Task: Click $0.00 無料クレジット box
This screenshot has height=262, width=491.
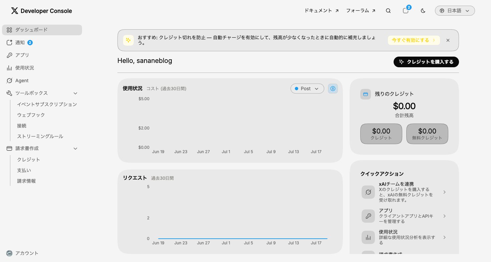Action: point(427,134)
